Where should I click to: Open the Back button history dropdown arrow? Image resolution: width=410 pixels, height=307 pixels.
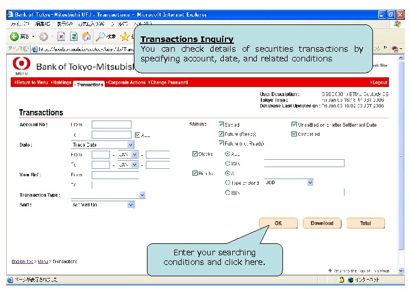(33, 36)
